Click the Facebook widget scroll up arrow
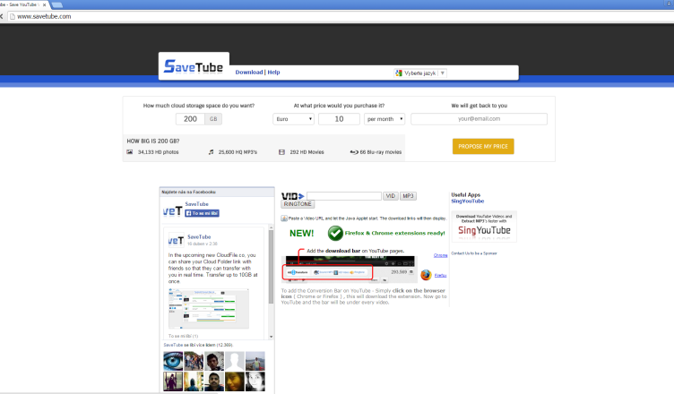Screen dimensions: 674x394 click(272, 227)
